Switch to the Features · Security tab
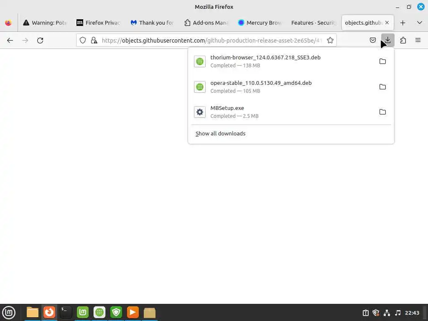428x321 pixels. pos(313,23)
